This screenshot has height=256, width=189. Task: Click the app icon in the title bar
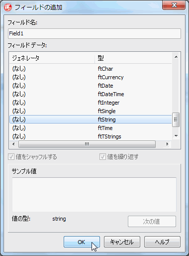pyautogui.click(x=7, y=7)
